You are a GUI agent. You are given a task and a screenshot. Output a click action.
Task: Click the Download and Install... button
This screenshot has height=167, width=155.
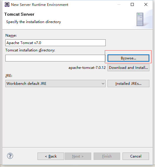coord(128,67)
